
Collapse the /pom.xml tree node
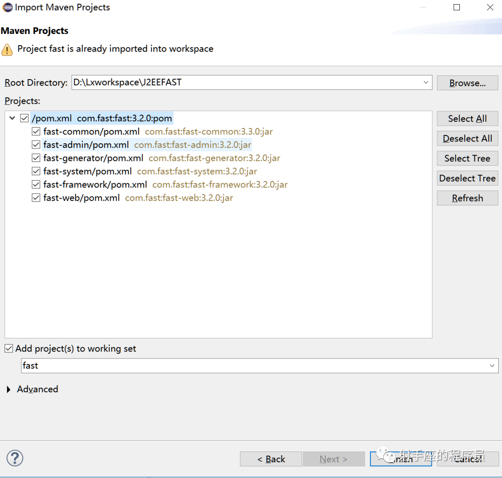pyautogui.click(x=12, y=119)
